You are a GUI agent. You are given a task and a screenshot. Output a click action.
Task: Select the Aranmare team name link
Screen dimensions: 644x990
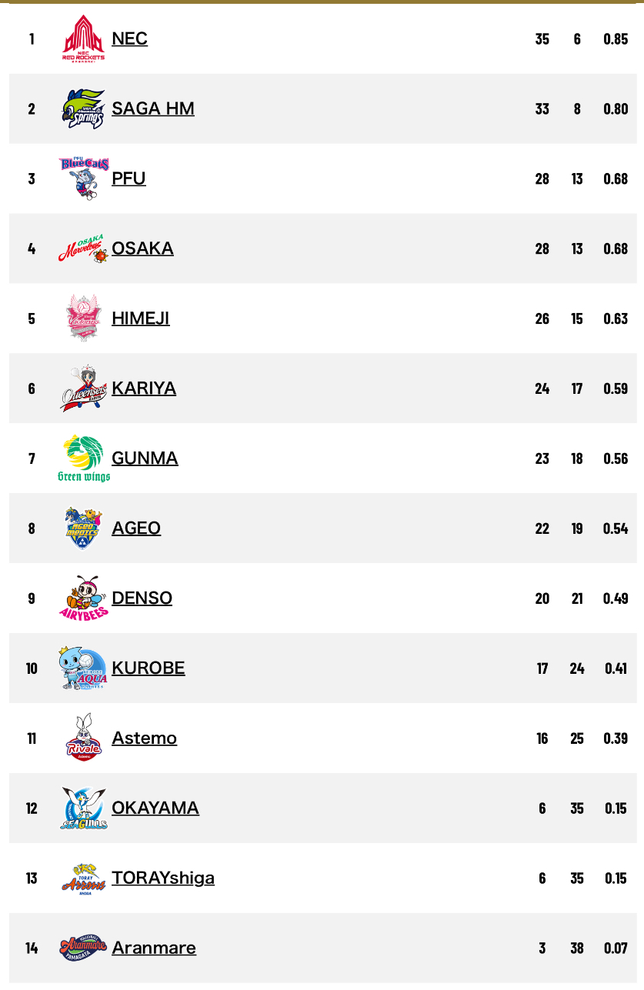point(154,948)
